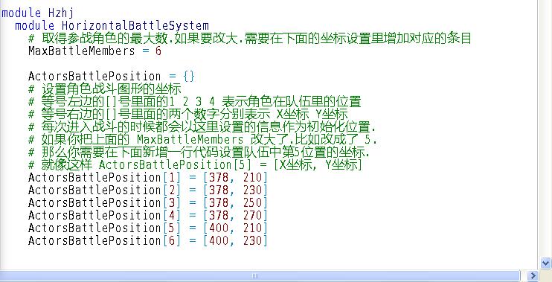Click the comment line starting with 如果你把上面的

pos(203,140)
